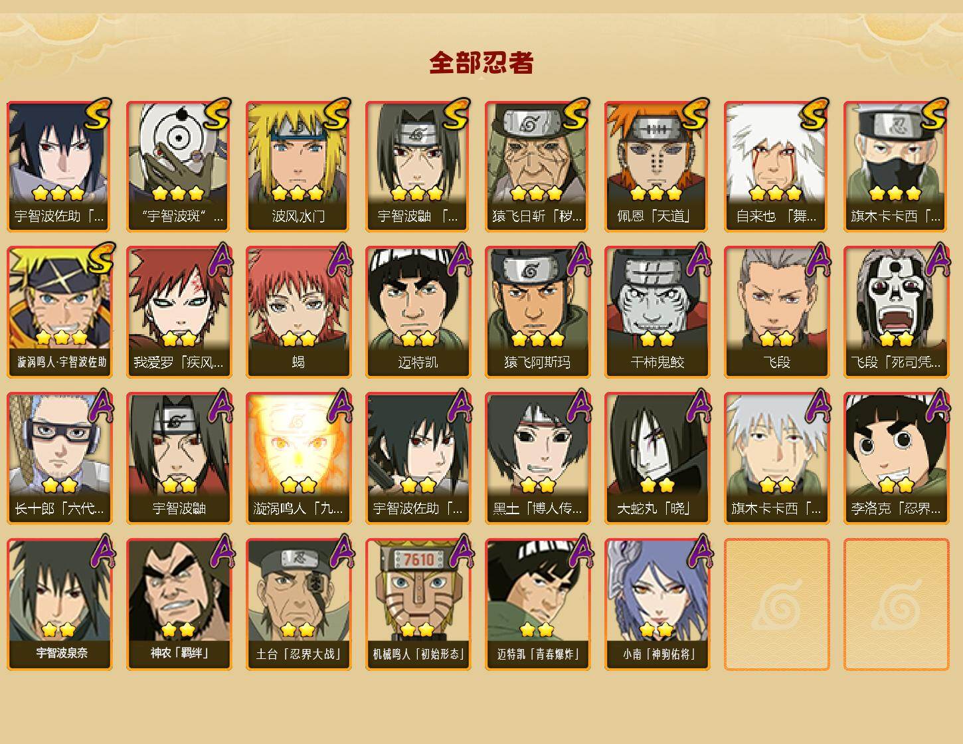
Task: Open the 佩恩「天道」 character card
Action: pyautogui.click(x=657, y=166)
